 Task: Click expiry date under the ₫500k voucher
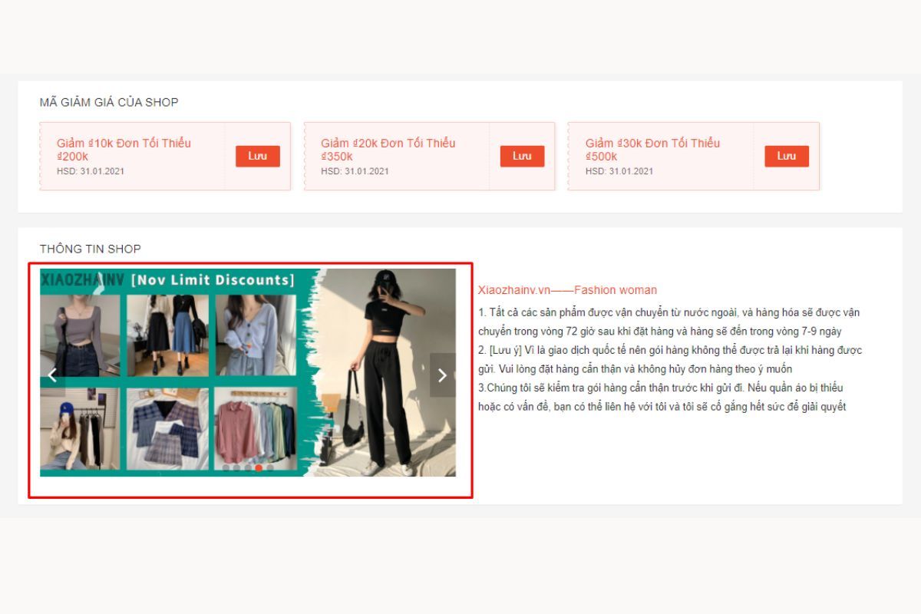click(619, 171)
